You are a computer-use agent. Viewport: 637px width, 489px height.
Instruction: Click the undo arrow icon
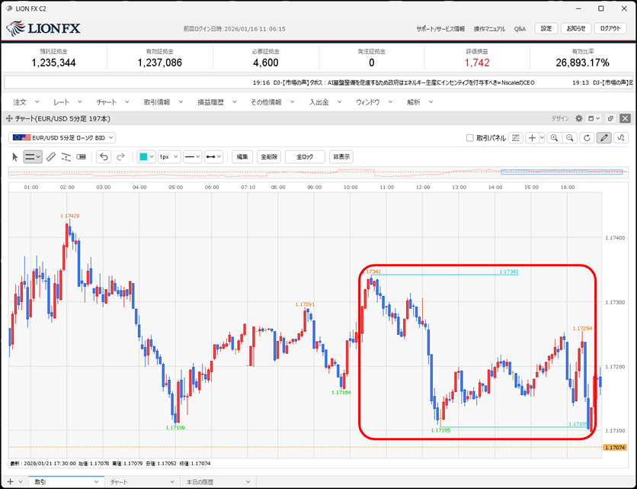point(104,156)
